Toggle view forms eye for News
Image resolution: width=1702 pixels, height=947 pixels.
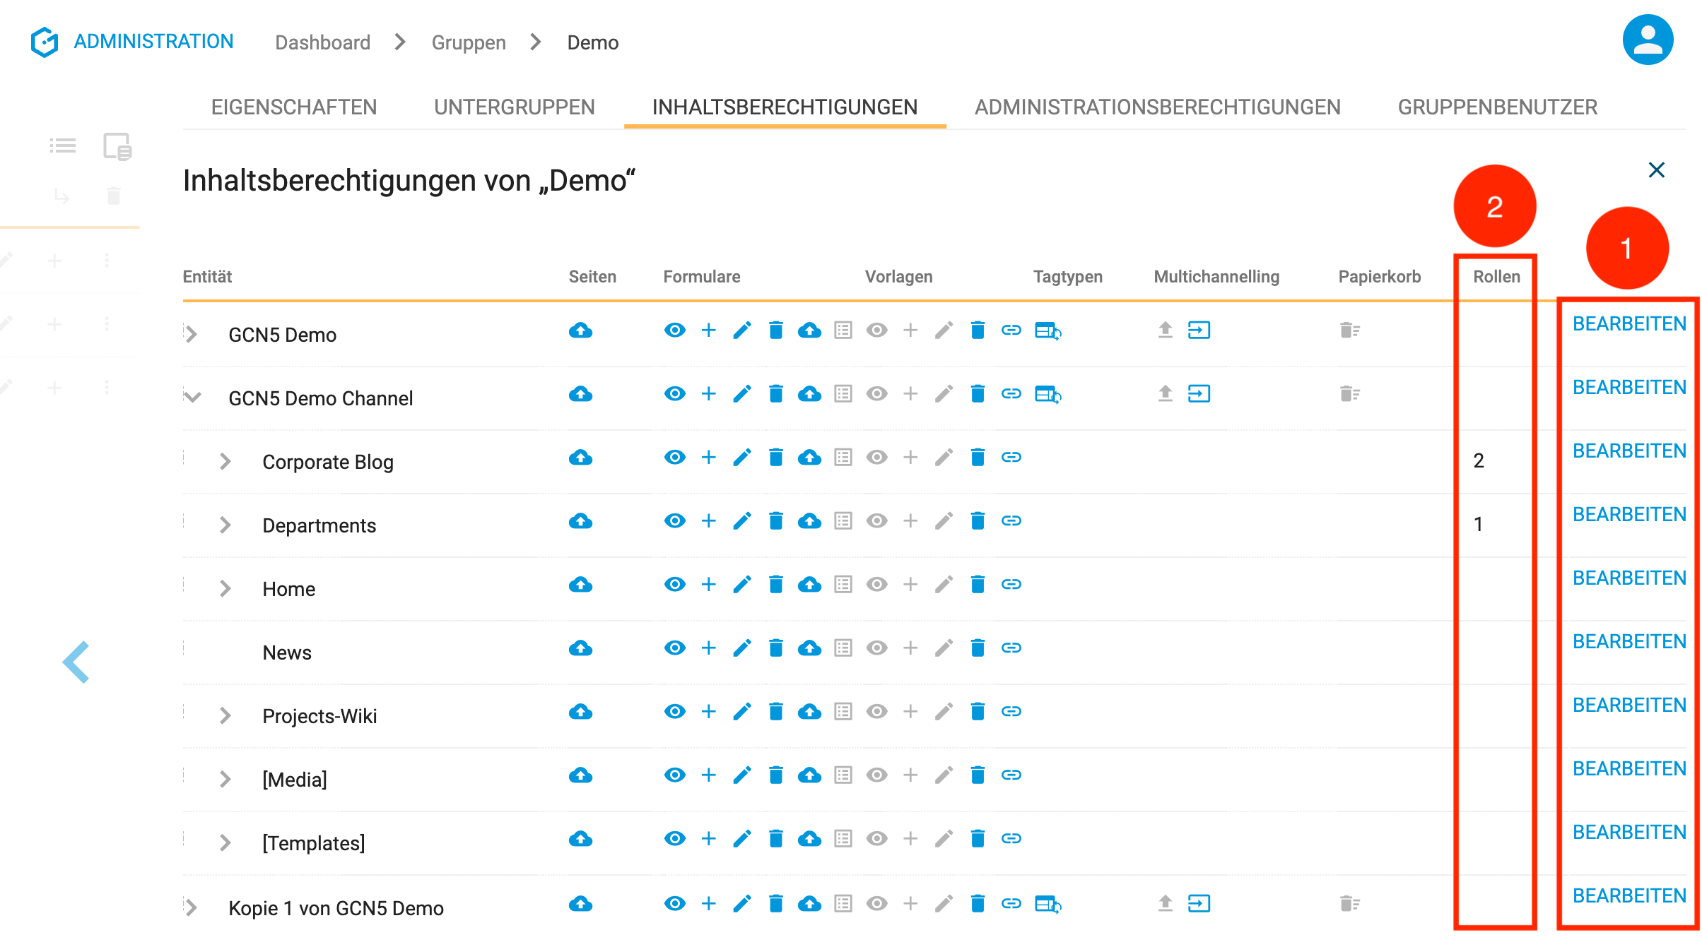click(x=675, y=648)
